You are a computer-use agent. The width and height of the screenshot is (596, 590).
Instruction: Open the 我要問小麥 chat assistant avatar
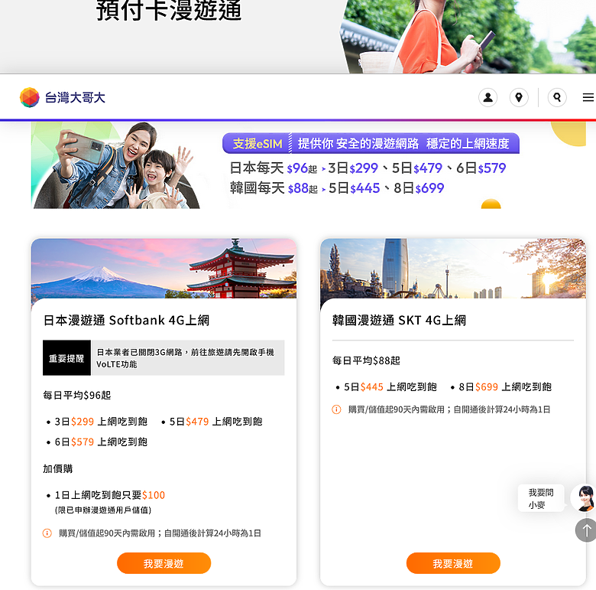584,498
